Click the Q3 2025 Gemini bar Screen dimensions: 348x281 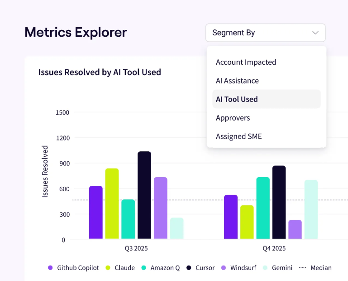click(176, 228)
